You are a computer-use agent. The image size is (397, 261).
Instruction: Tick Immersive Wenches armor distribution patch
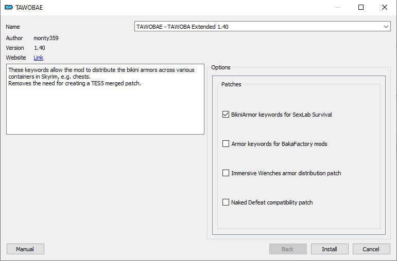point(226,173)
